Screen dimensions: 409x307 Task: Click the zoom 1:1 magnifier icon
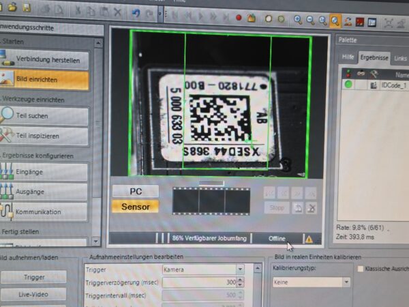tap(322, 20)
